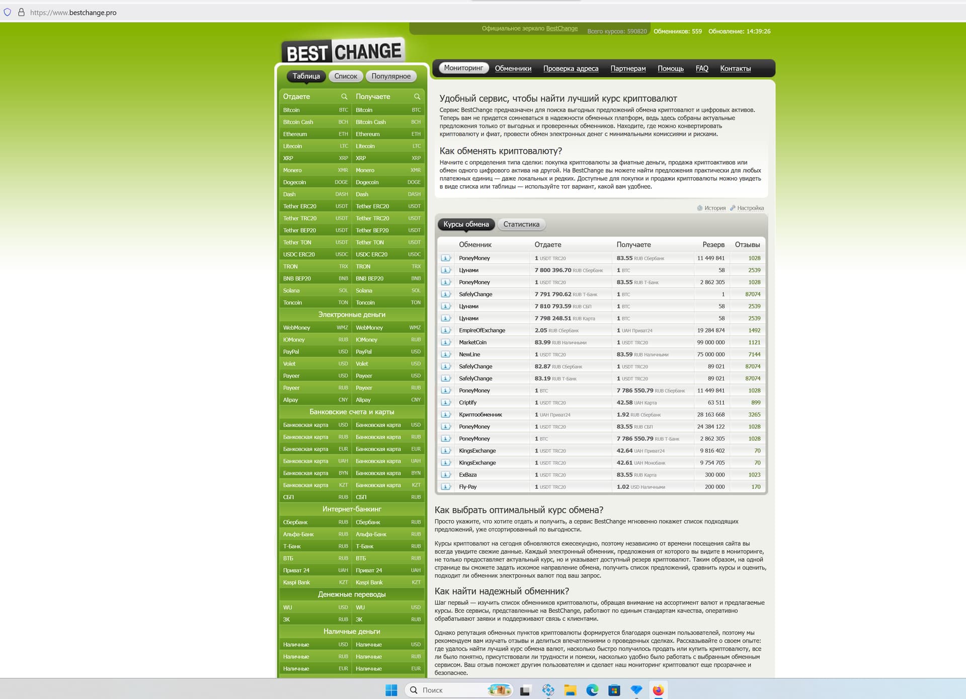Open the Обменники menu item
The width and height of the screenshot is (966, 699).
click(x=513, y=68)
